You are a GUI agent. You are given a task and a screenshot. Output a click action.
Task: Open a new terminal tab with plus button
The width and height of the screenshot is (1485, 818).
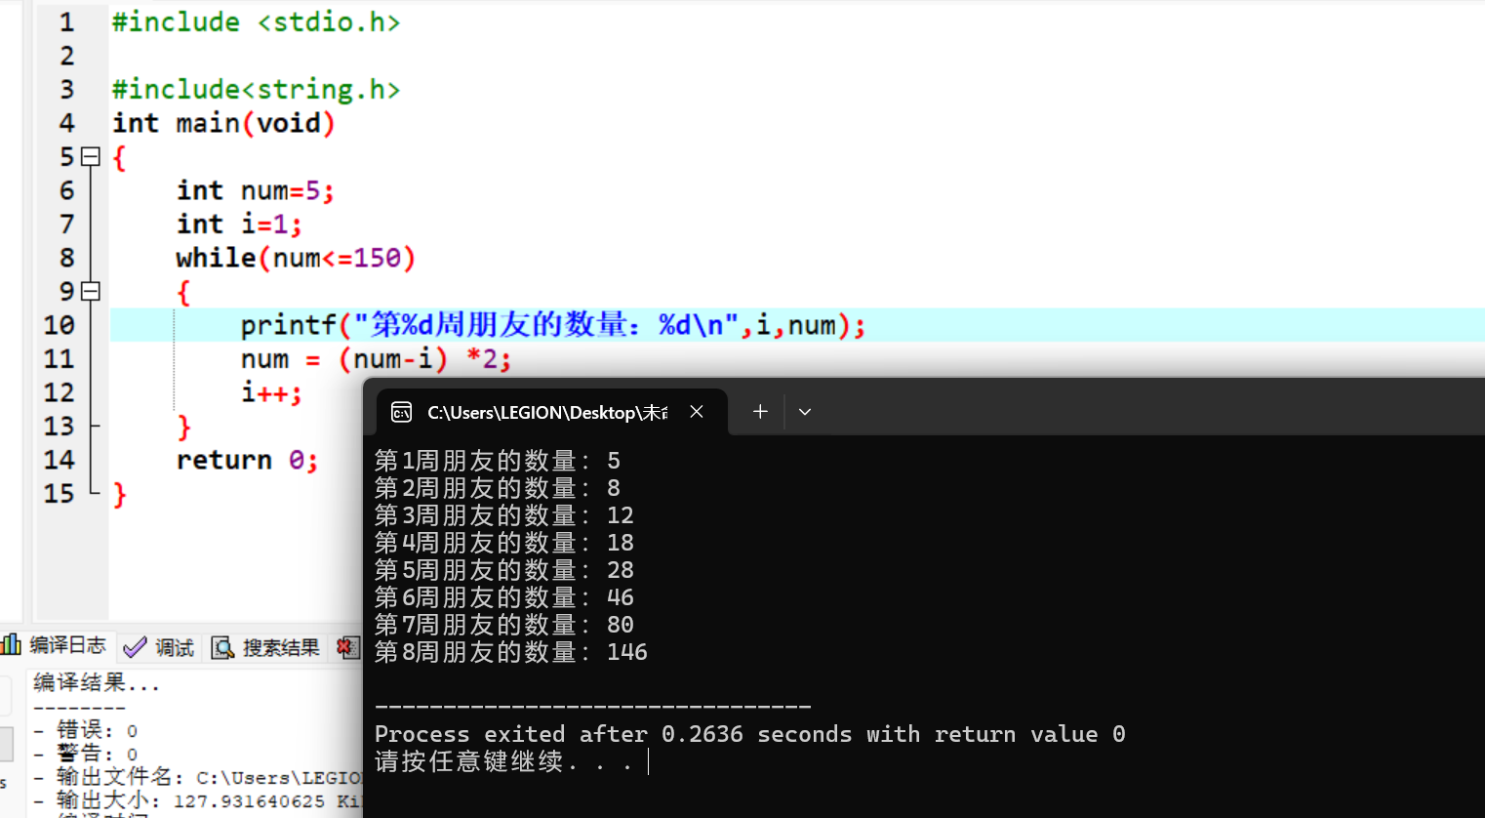(x=760, y=412)
